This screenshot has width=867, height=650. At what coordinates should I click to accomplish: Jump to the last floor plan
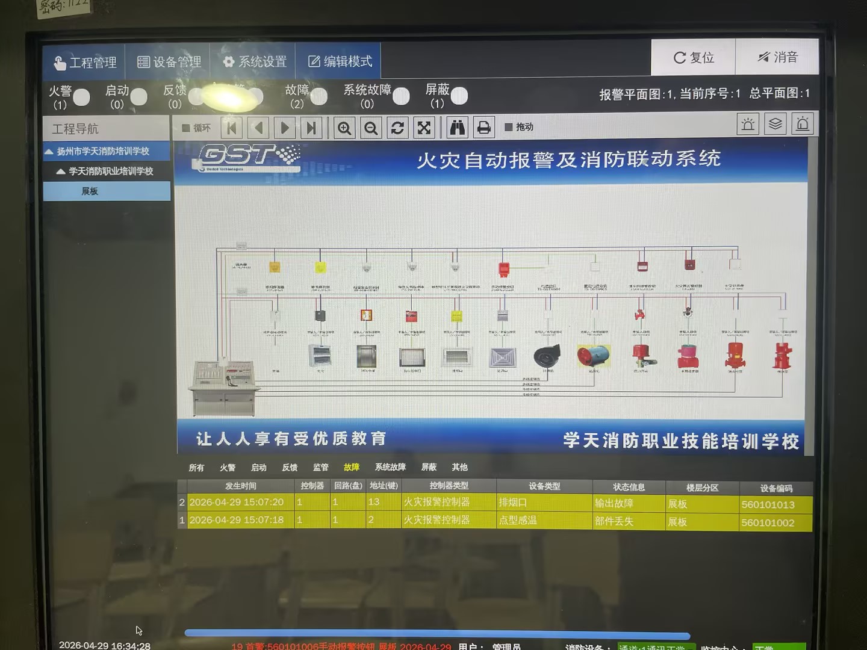(x=311, y=128)
